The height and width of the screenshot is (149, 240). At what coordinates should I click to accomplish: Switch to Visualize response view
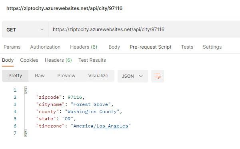[x=98, y=76]
